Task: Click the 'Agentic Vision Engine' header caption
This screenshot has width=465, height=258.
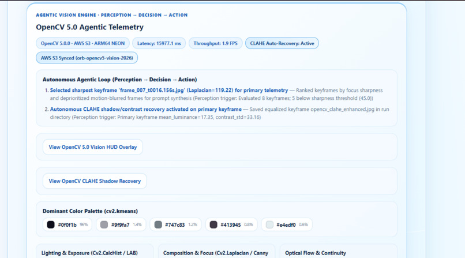Action: [112, 15]
